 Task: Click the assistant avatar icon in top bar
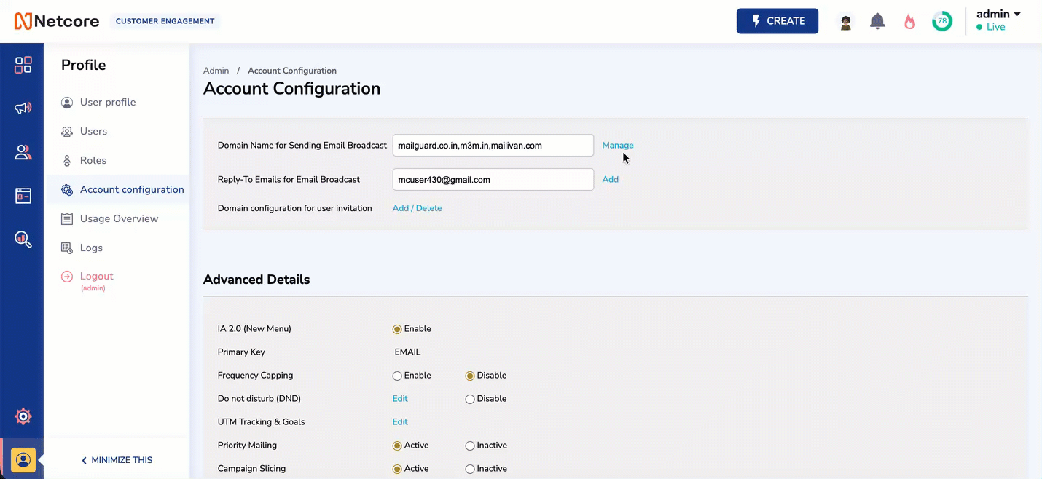(845, 21)
